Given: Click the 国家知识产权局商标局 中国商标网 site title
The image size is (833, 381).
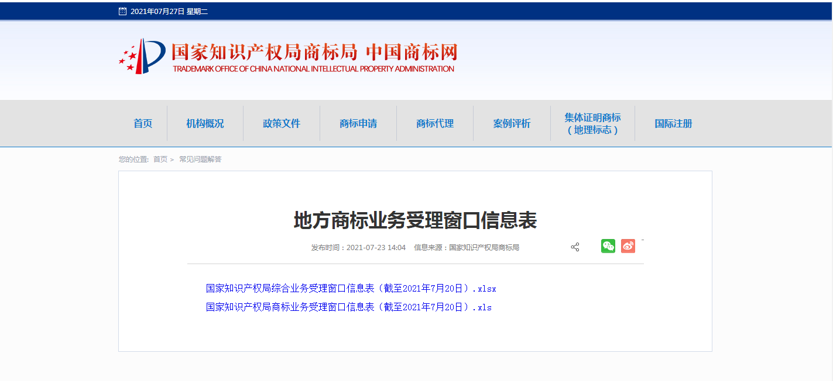Looking at the screenshot, I should (x=314, y=52).
